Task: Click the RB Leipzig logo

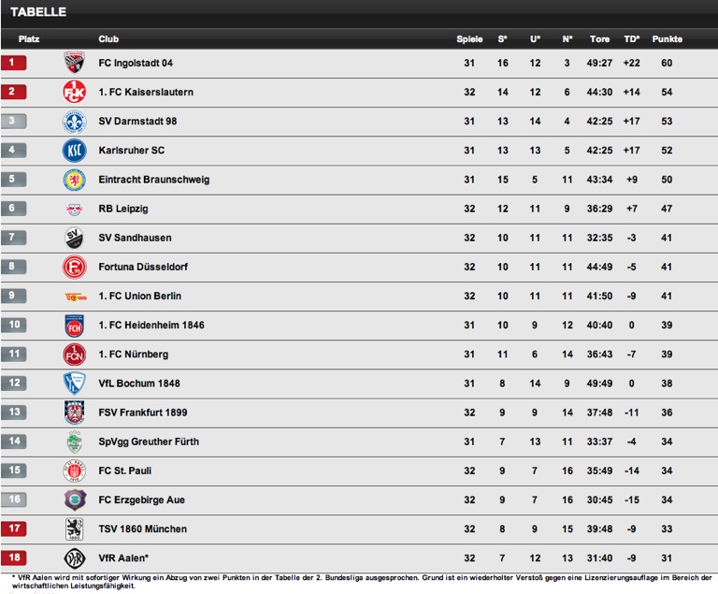Action: tap(75, 209)
